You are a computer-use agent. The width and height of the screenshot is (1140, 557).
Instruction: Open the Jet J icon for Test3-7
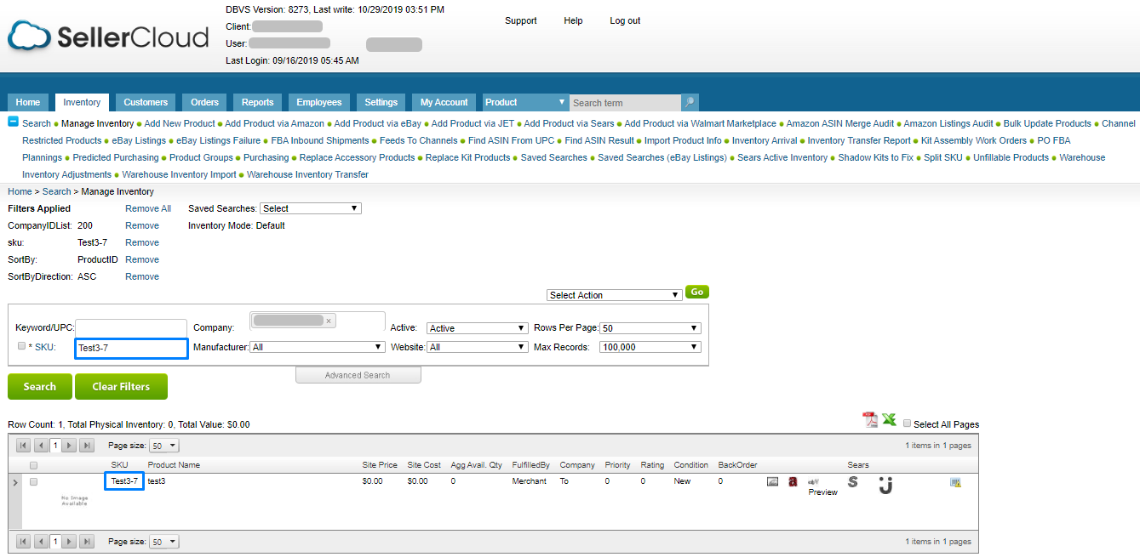click(885, 485)
